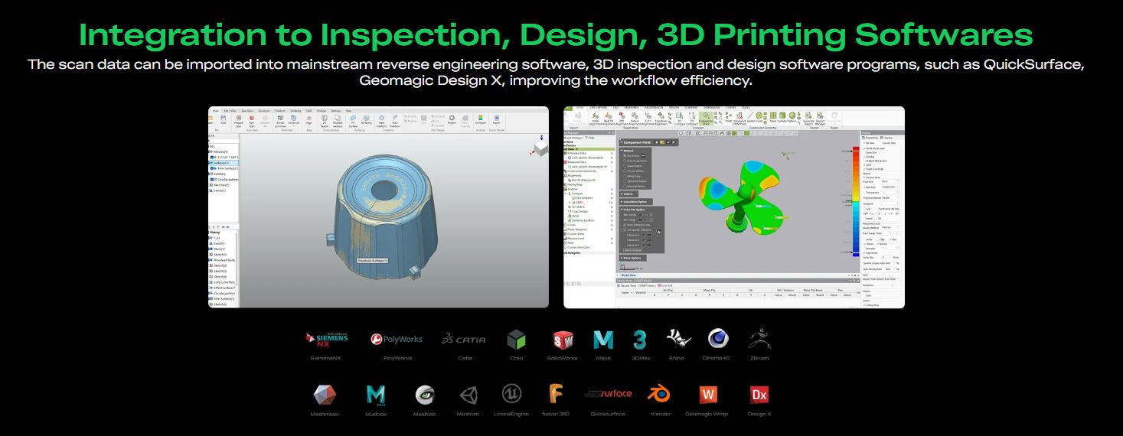This screenshot has height=436, width=1123.
Task: Click the Mudbox logo
Action: click(x=376, y=395)
